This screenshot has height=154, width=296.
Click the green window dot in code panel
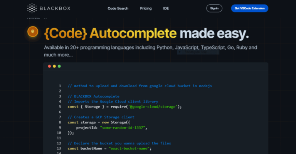point(59,66)
